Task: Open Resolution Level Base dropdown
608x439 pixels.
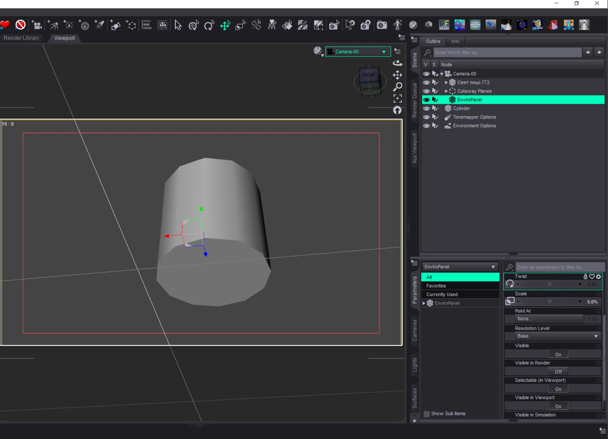Action: (557, 336)
